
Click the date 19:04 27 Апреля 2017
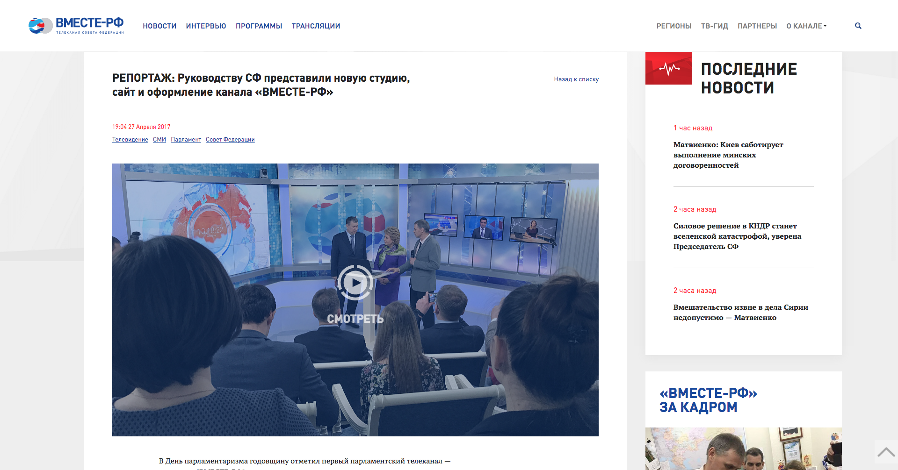point(141,127)
